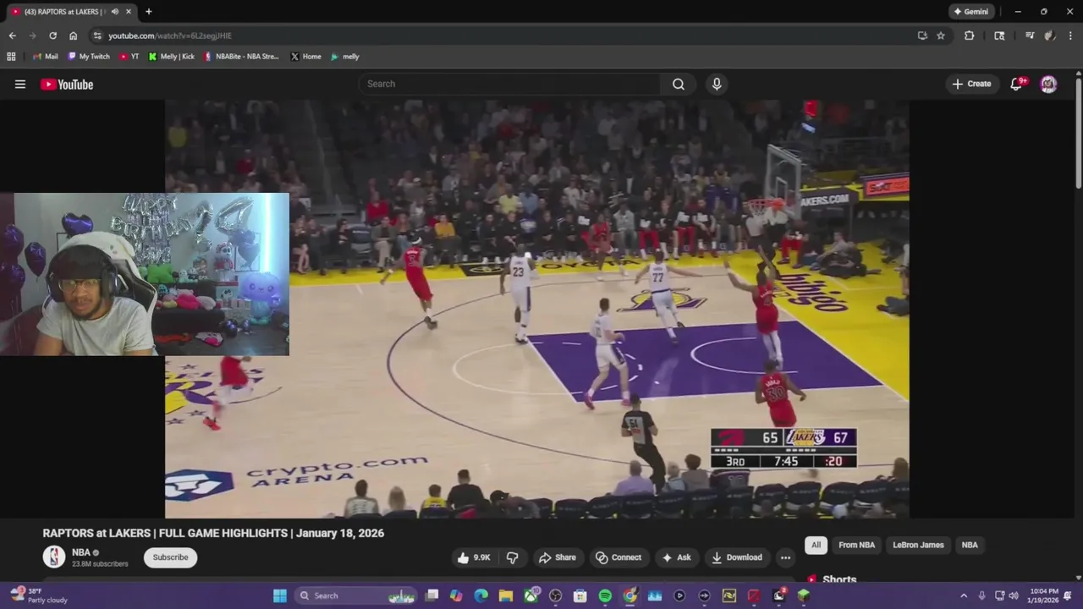Open Microsoft Edge from the taskbar
The height and width of the screenshot is (609, 1083).
coord(481,595)
